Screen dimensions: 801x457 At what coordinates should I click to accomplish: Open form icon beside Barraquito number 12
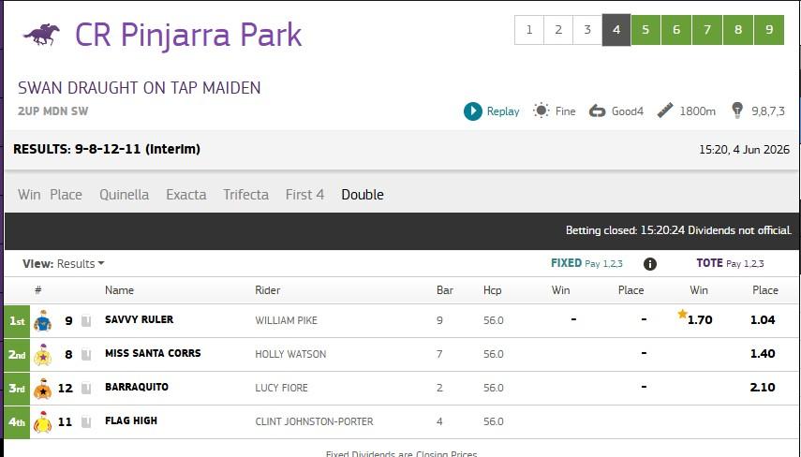point(86,388)
